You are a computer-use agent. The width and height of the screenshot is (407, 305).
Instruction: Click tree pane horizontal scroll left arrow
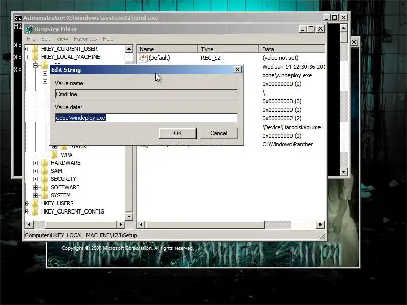(x=29, y=224)
